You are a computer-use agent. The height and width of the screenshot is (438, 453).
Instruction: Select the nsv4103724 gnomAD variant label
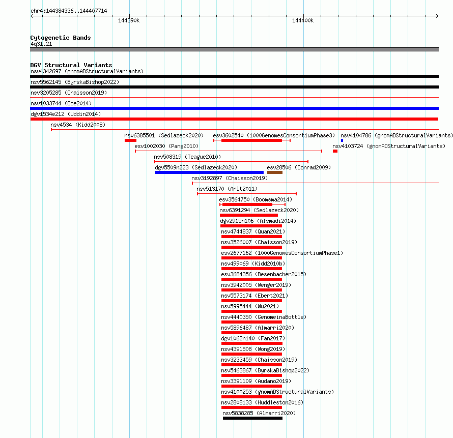click(x=389, y=146)
